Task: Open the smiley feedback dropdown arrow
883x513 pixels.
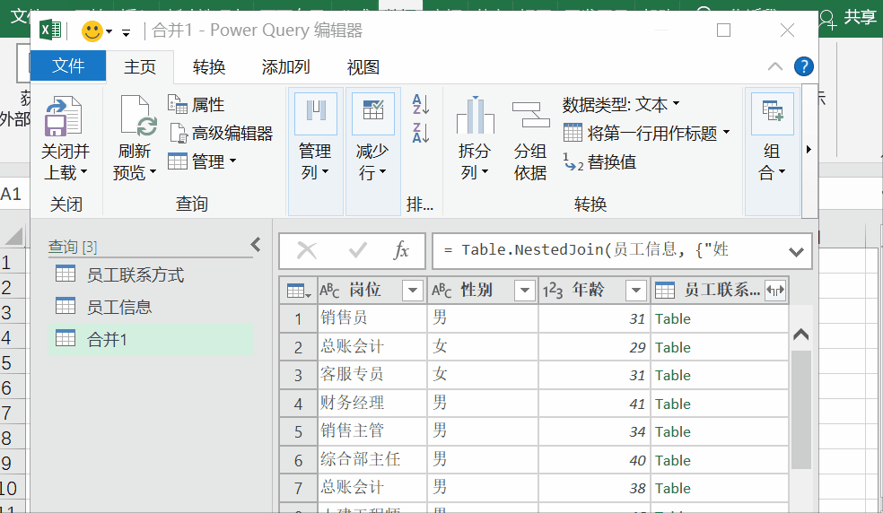Action: pos(109,32)
